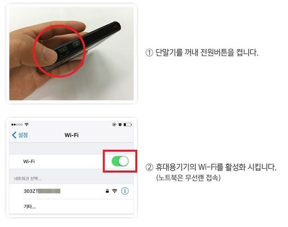Click the step 1 power button instruction text
This screenshot has height=227, width=288.
(202, 52)
